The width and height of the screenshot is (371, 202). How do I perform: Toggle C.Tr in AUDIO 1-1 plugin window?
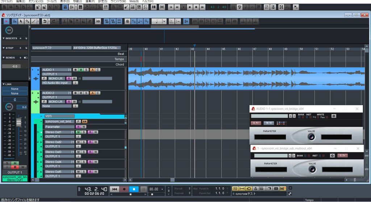[256, 123]
